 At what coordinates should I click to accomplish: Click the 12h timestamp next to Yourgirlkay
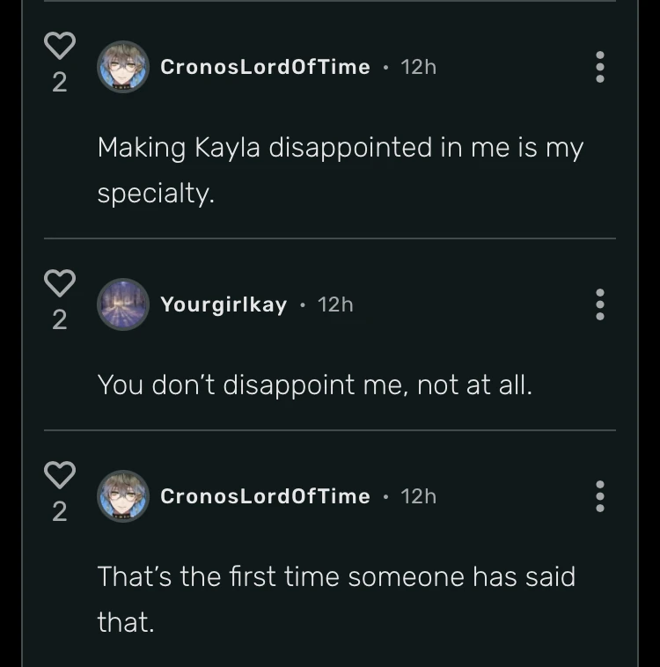(x=335, y=304)
